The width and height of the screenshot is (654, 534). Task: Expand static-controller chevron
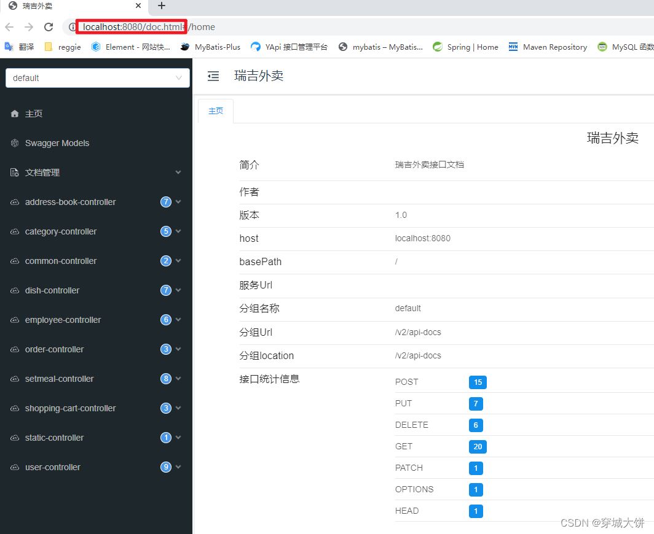[178, 438]
